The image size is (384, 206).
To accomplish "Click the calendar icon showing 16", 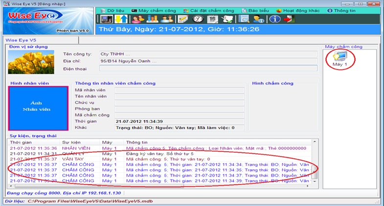I will 213,19.
